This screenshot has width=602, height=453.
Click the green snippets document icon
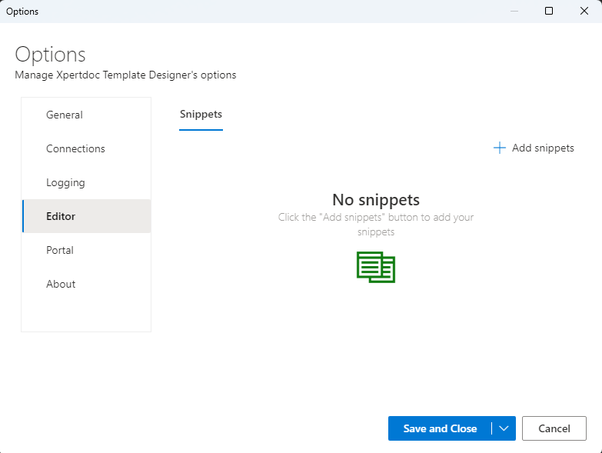(x=376, y=267)
